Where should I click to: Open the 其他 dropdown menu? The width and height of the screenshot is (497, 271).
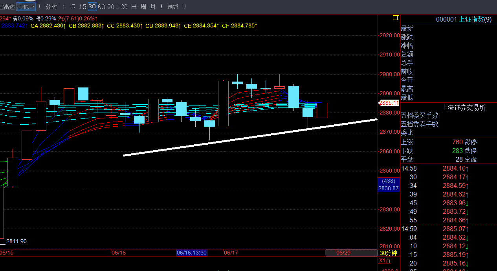(27, 7)
